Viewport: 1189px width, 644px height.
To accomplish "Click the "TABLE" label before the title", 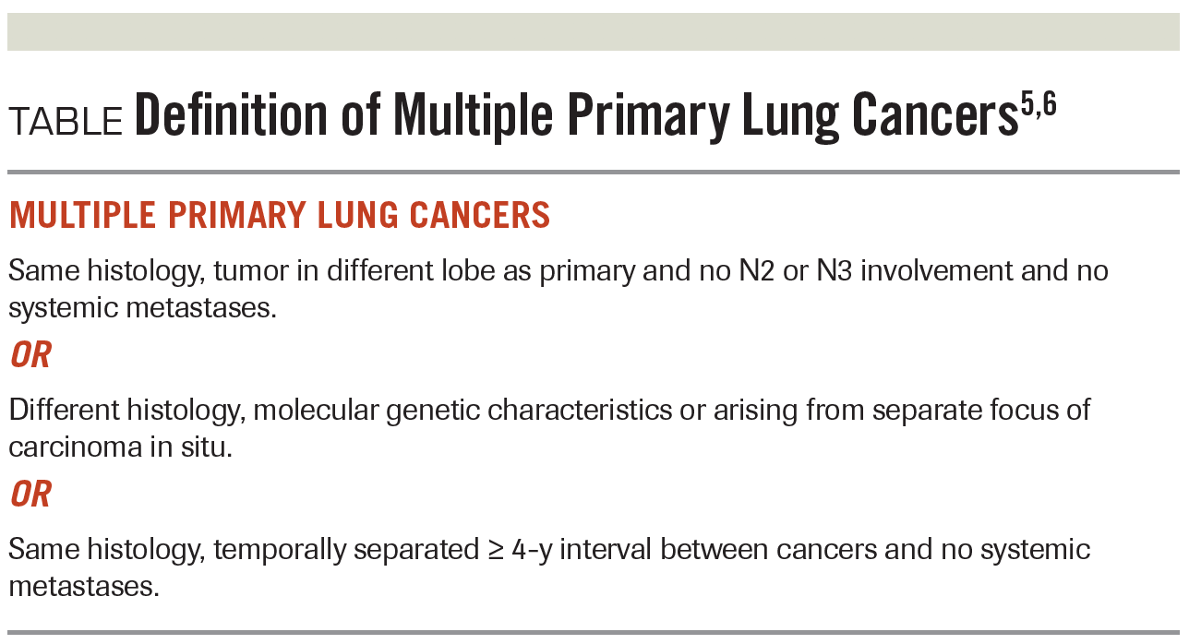I will (x=66, y=122).
